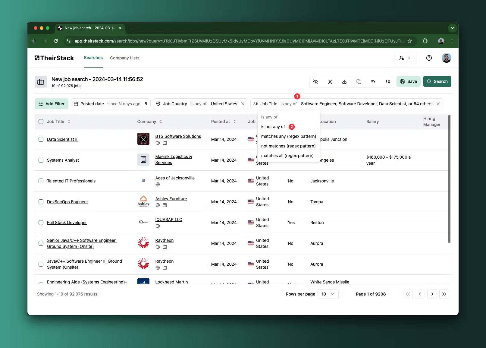Bookmark page with the star icon
The image size is (486, 348).
[x=410, y=41]
